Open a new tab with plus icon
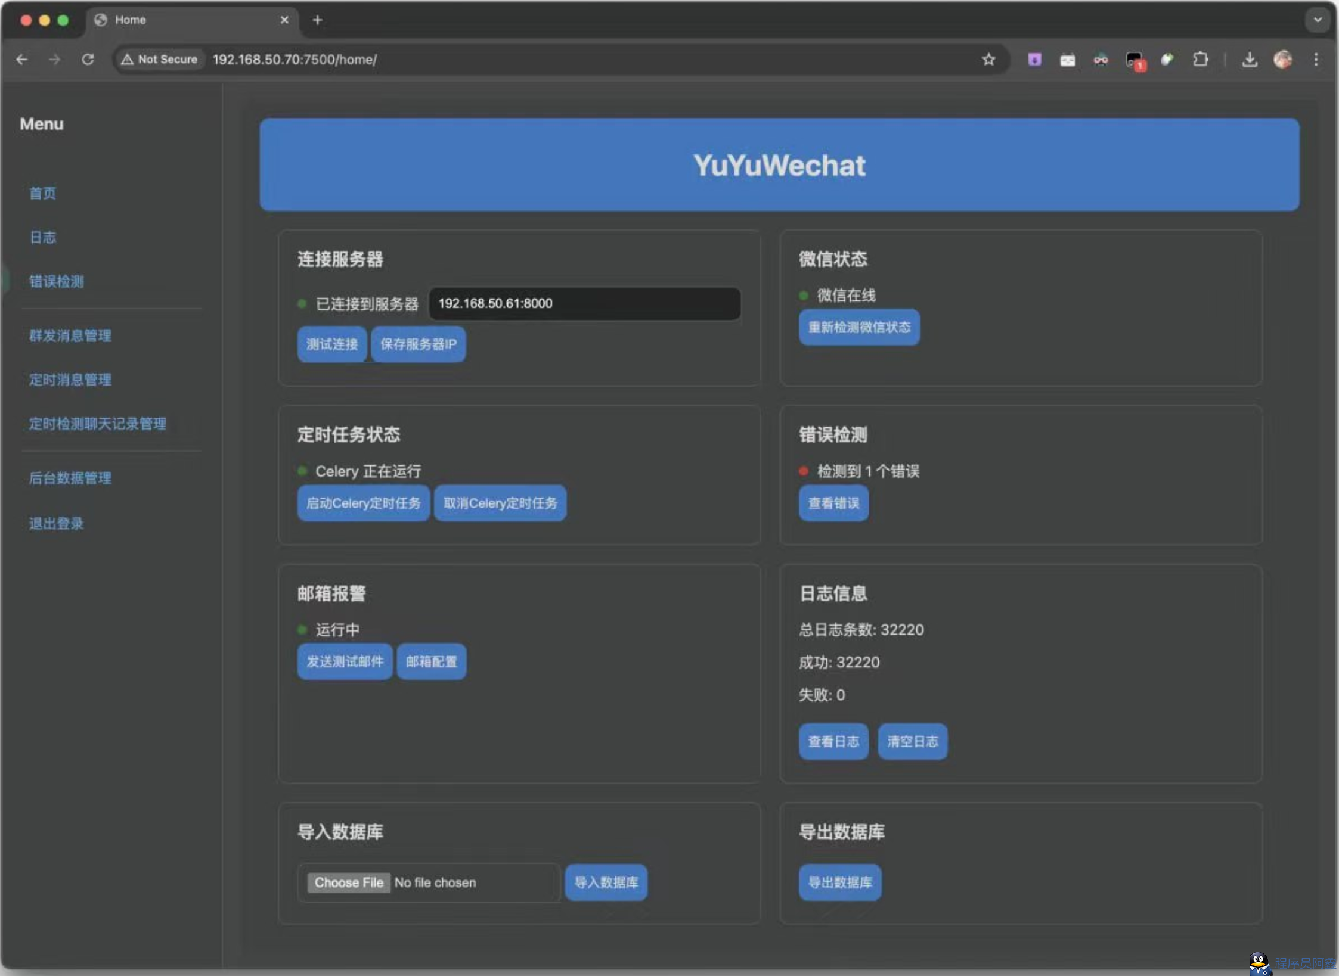The height and width of the screenshot is (976, 1339). point(318,20)
